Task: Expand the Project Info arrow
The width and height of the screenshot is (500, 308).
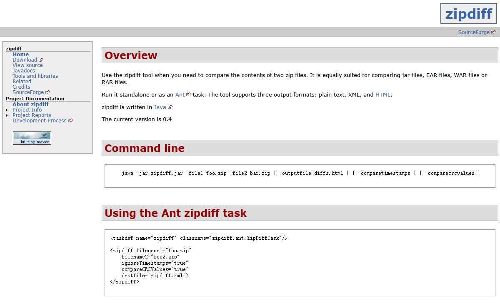Action: click(7, 110)
